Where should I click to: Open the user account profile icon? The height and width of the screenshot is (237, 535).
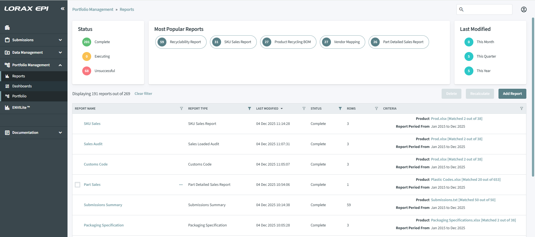click(x=524, y=9)
